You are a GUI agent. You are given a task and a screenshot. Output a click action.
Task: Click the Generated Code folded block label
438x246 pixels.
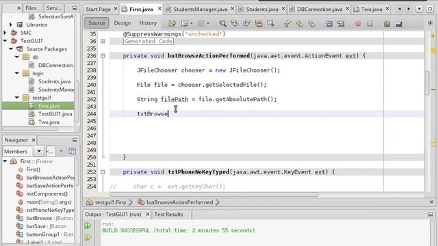pos(149,41)
